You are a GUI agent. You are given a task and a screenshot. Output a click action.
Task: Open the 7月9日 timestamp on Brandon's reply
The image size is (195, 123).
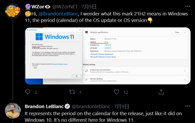point(122,106)
